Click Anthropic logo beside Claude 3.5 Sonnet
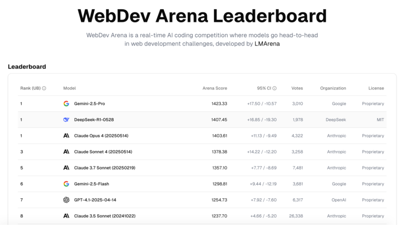Image resolution: width=402 pixels, height=225 pixels. (67, 216)
